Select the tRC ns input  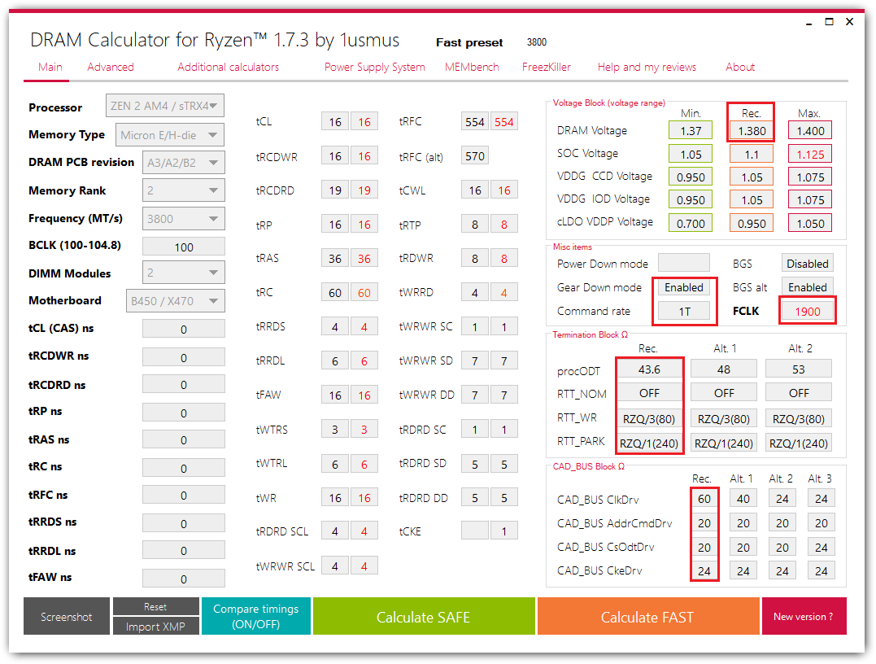(x=184, y=468)
